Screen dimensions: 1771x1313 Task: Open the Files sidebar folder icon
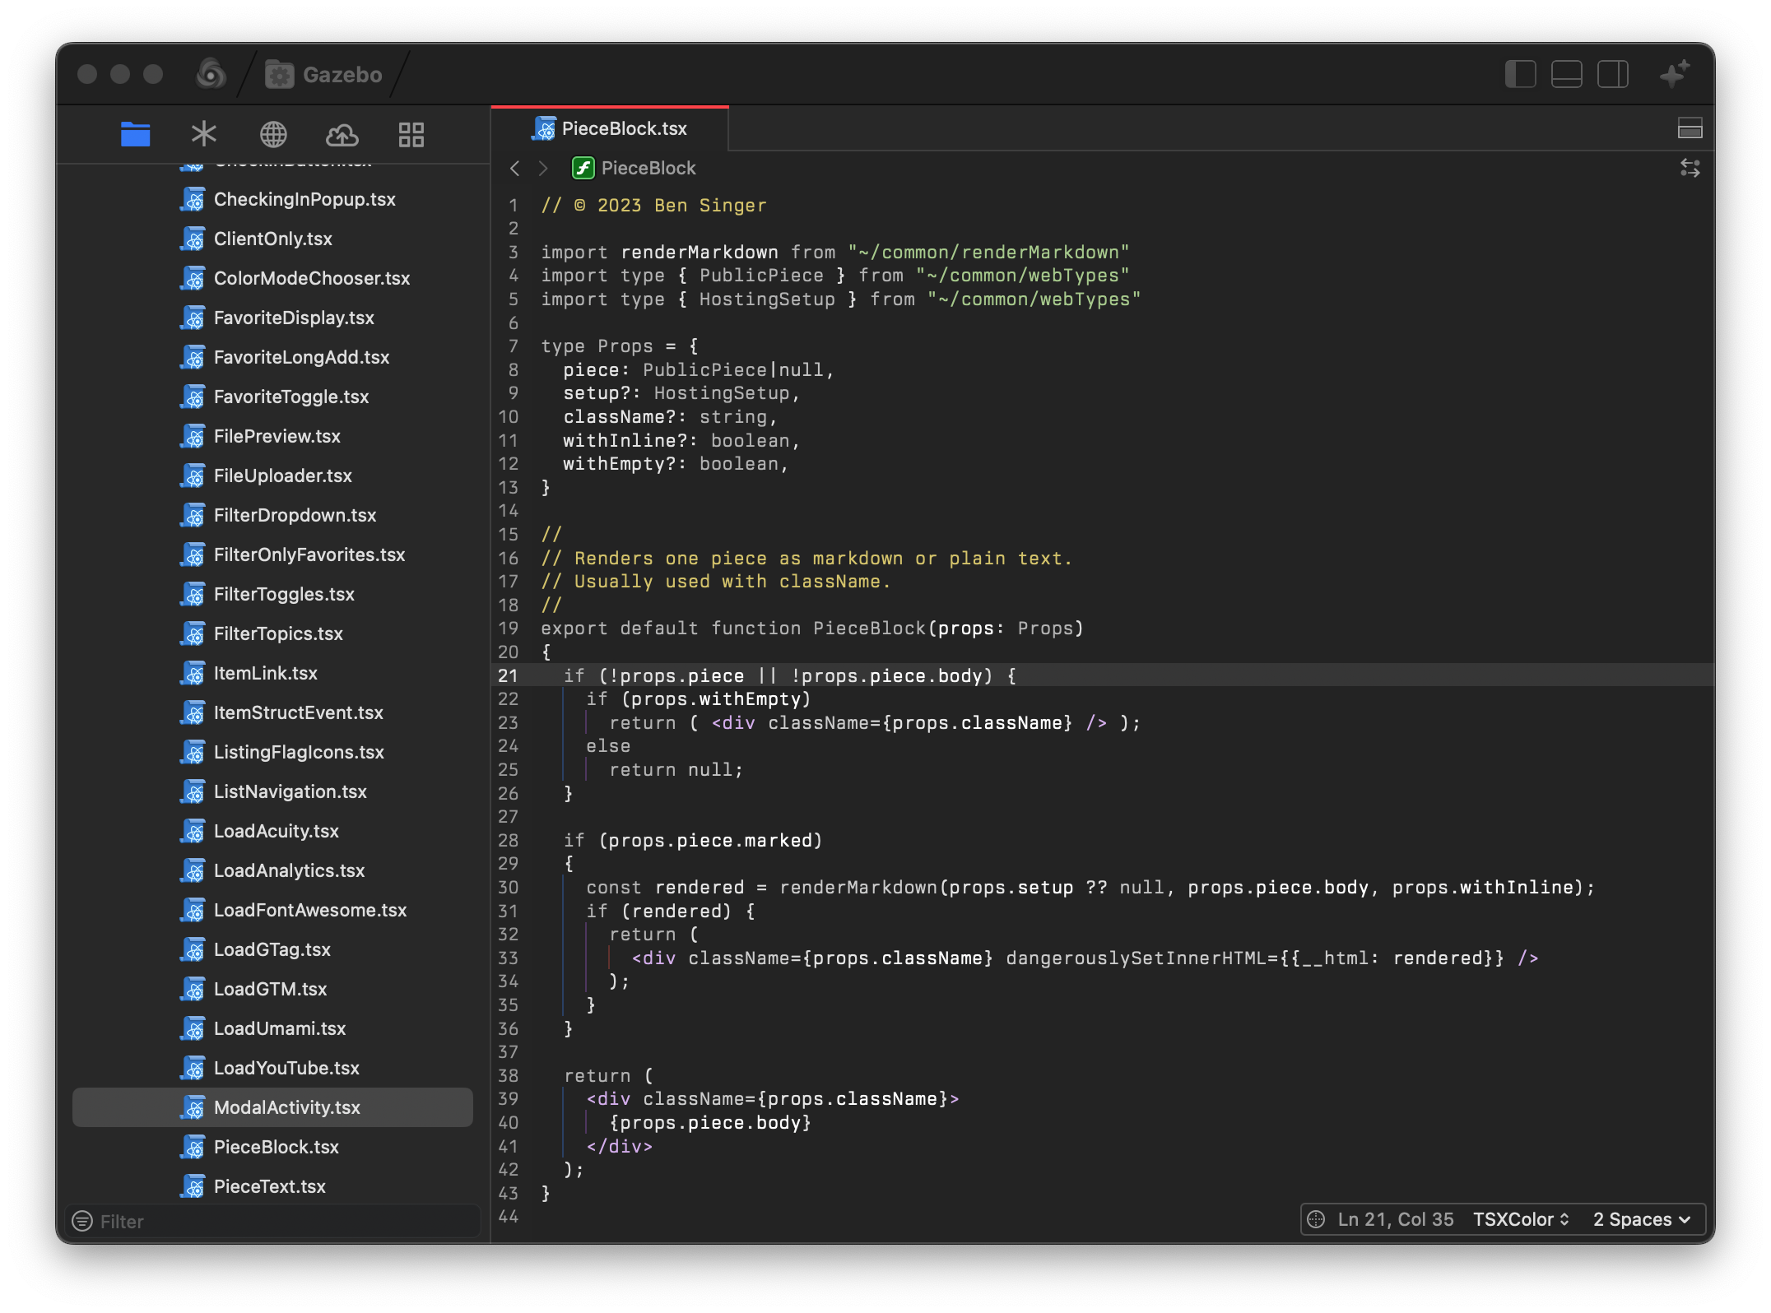pyautogui.click(x=135, y=134)
